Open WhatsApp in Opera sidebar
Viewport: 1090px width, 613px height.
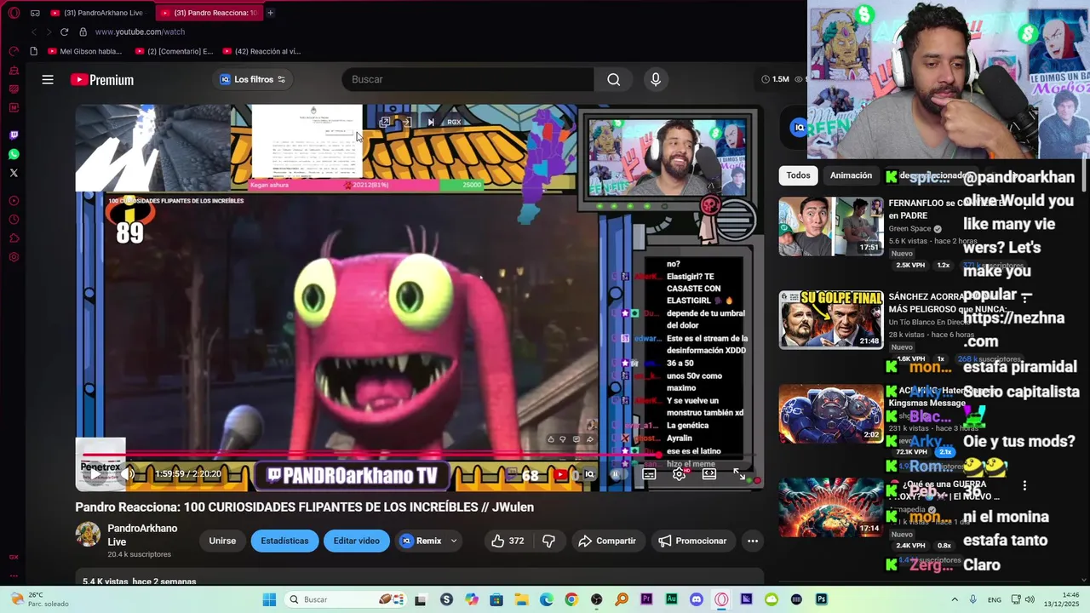(14, 154)
